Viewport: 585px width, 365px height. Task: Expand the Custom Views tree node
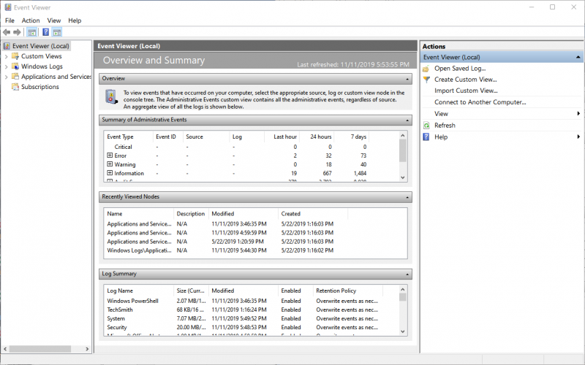[x=6, y=57]
